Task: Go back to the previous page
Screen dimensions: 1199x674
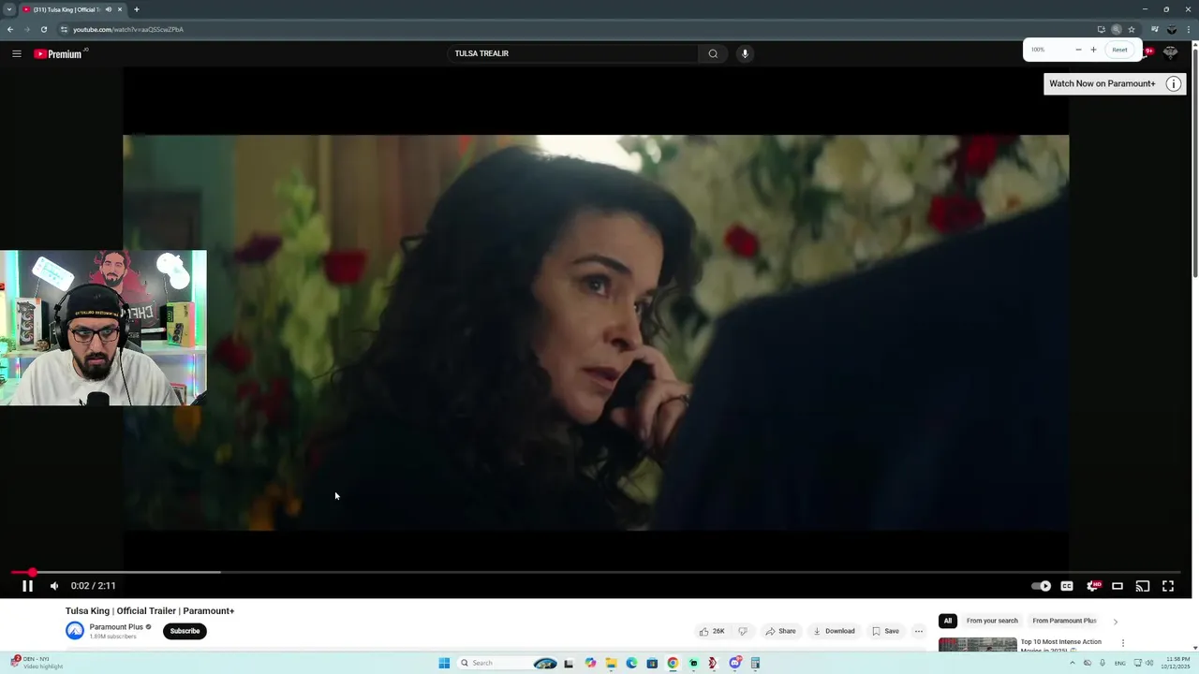Action: tap(10, 29)
